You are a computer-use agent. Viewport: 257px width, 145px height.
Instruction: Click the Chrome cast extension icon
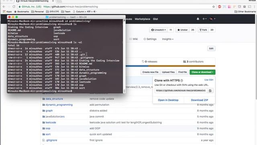tap(249, 6)
